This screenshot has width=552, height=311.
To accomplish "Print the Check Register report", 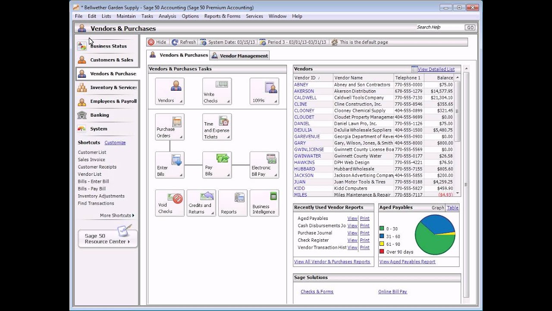I will click(365, 241).
